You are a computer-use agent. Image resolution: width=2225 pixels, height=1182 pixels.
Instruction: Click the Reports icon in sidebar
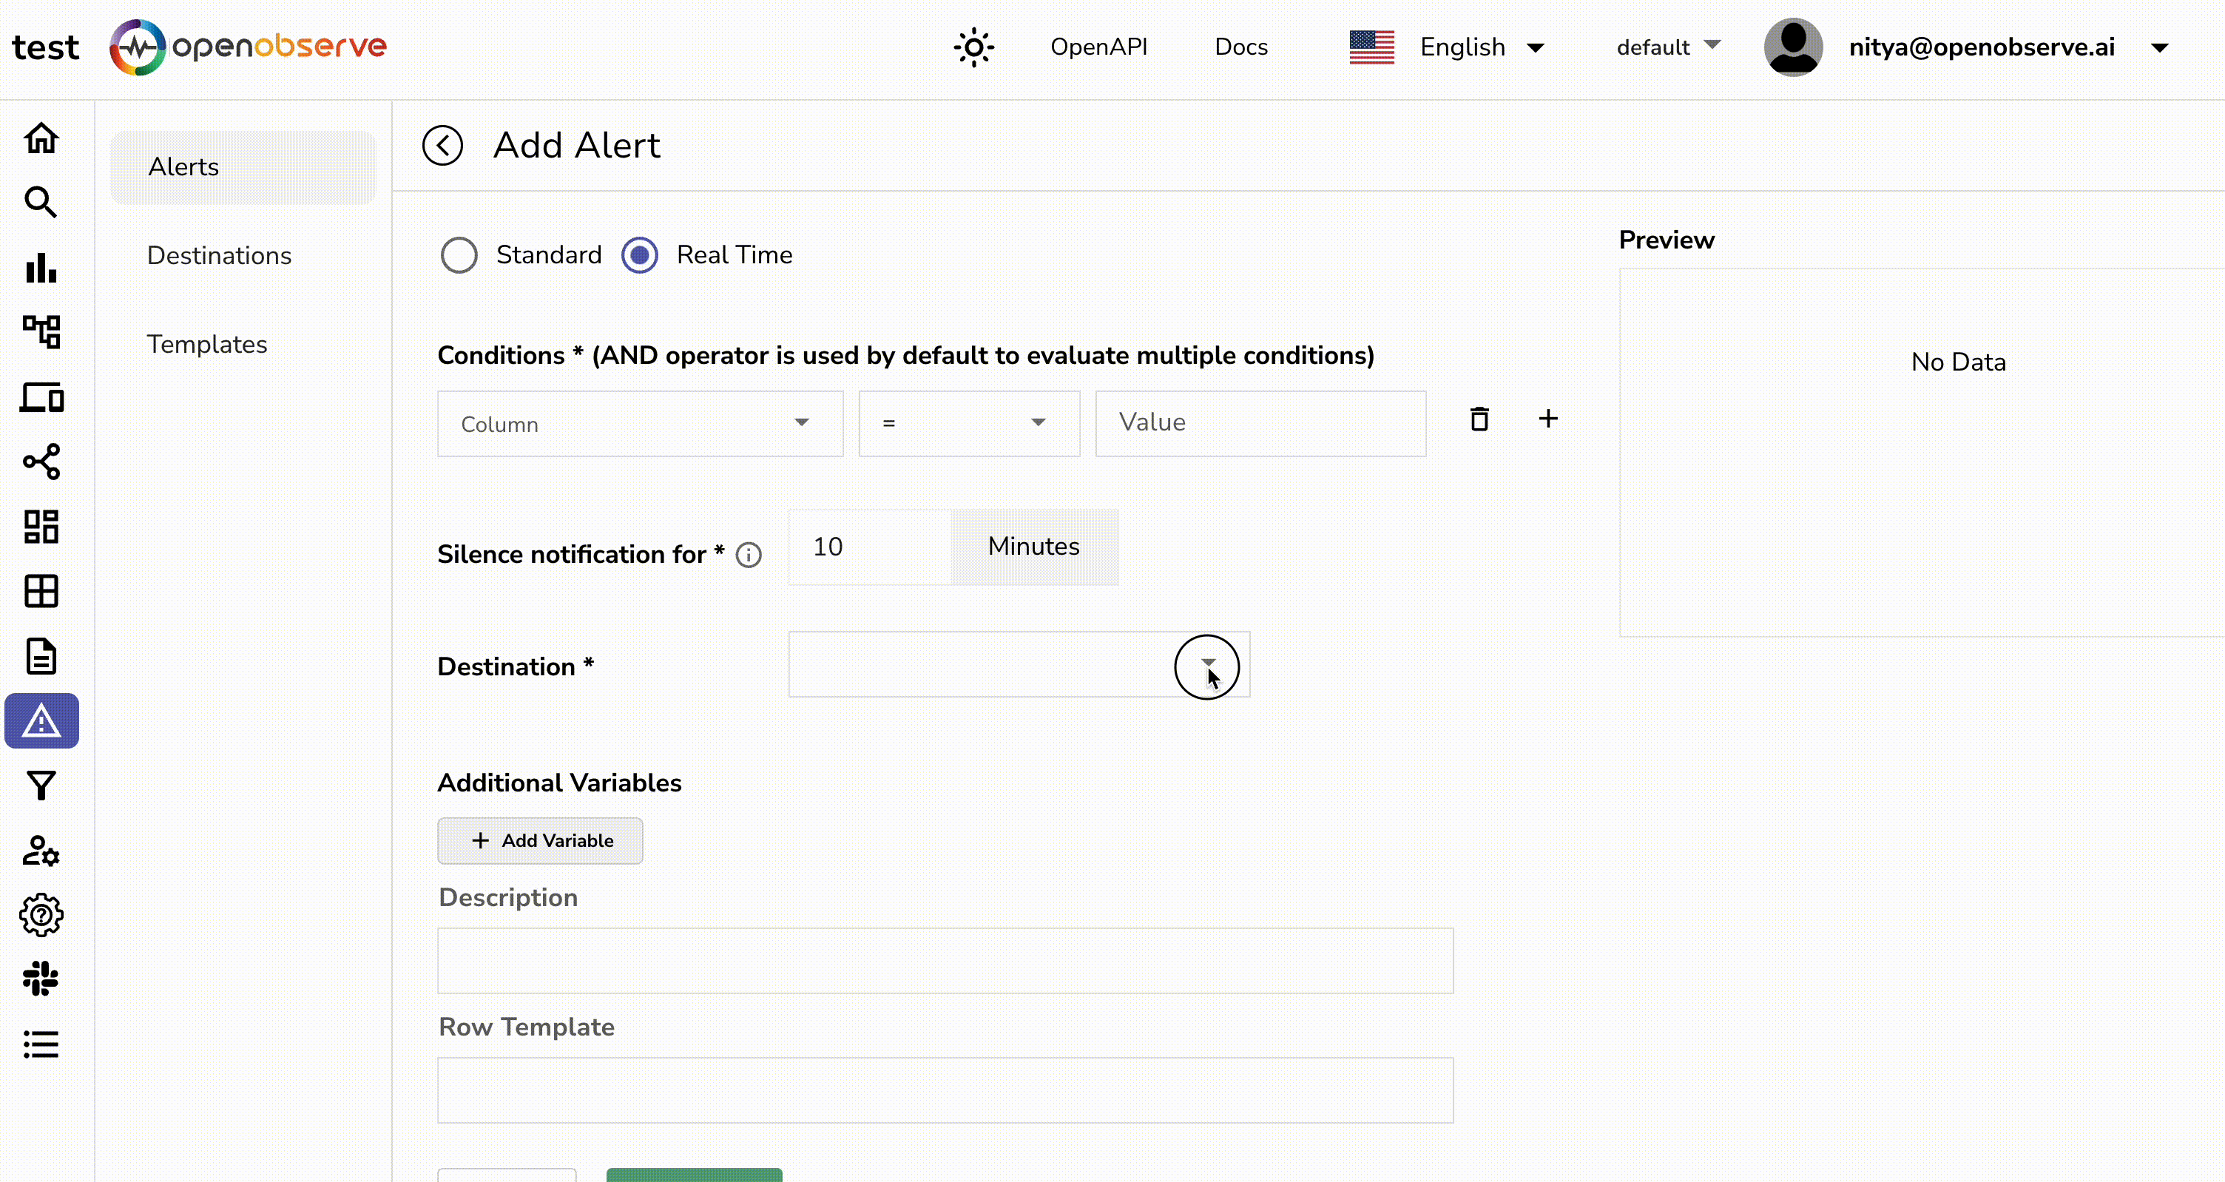pyautogui.click(x=40, y=655)
